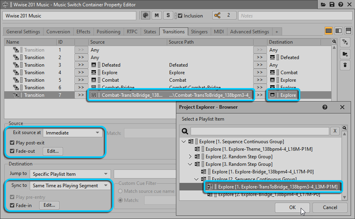Image resolution: width=355 pixels, height=219 pixels.
Task: Open destination browse button for Transition 7
Action: point(260,95)
